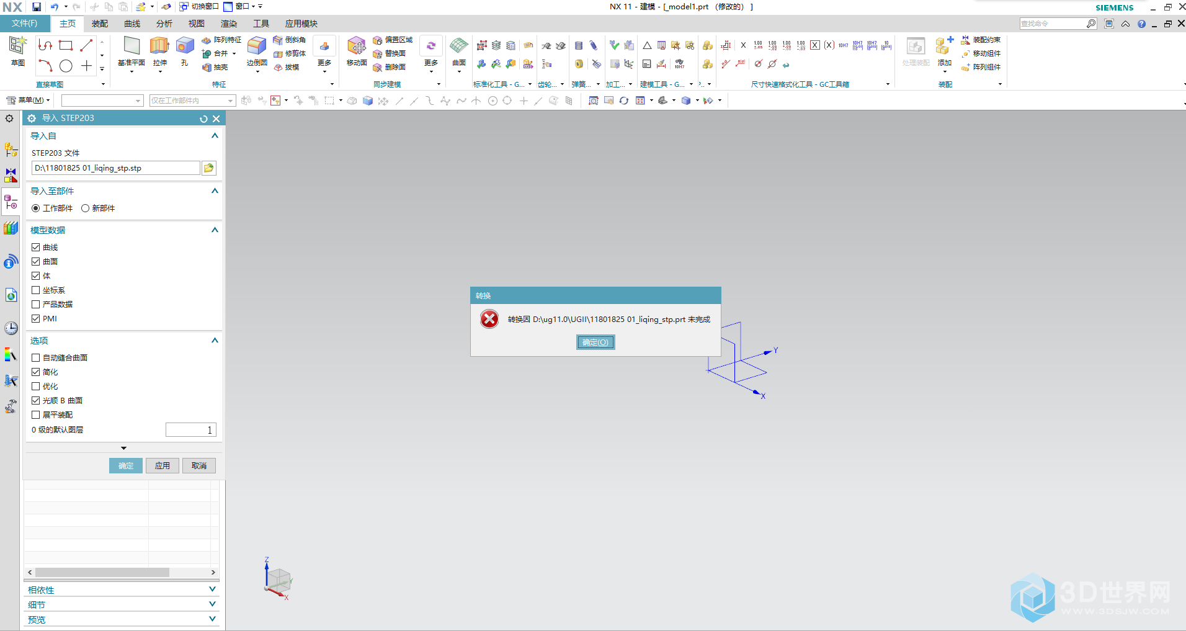This screenshot has width=1186, height=631.
Task: Open the Assembly Navigator sidebar icon
Action: [x=11, y=150]
